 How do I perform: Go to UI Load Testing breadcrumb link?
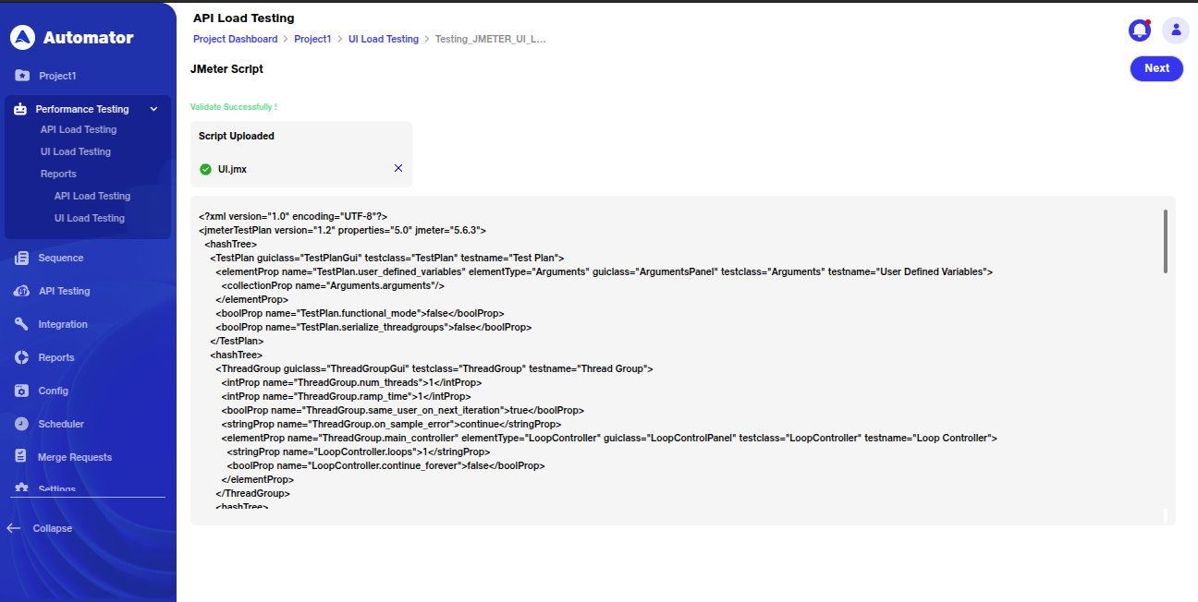click(384, 40)
